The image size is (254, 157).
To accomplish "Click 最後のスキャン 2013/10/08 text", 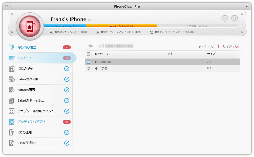I will tap(71, 32).
